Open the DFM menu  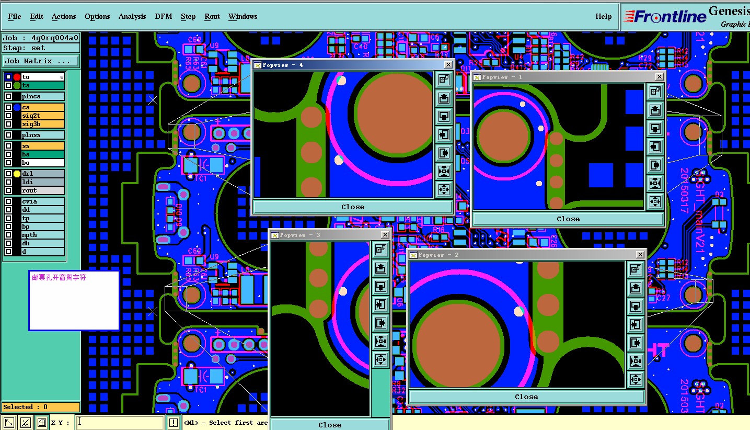point(164,16)
